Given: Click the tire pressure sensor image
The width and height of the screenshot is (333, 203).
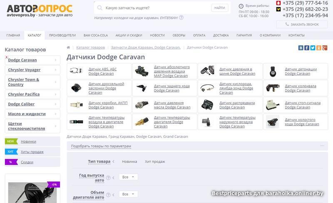Looking at the screenshot, I should [x=207, y=71].
